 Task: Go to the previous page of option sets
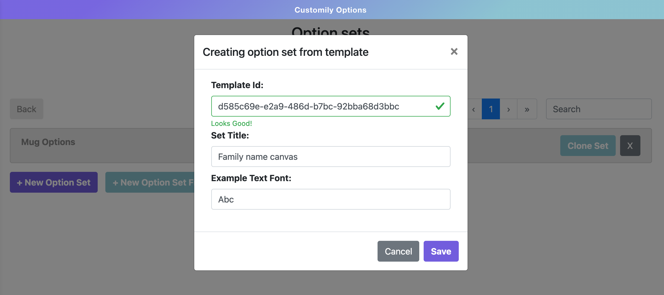(474, 109)
